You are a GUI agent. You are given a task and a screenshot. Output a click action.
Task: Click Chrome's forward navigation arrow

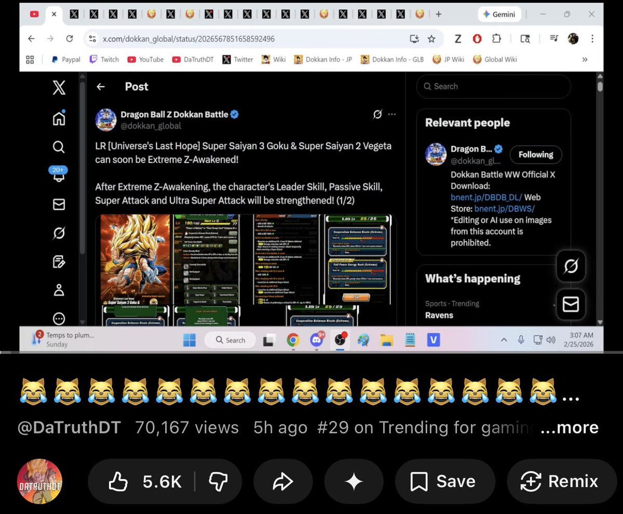[50, 38]
